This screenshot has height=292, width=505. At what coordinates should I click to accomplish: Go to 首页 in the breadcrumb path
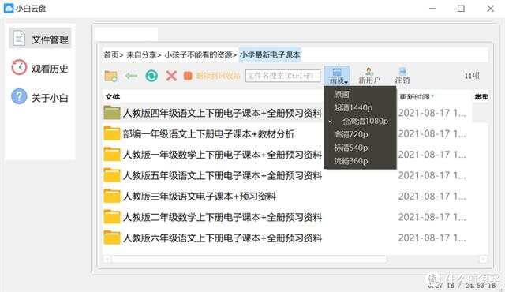click(111, 55)
